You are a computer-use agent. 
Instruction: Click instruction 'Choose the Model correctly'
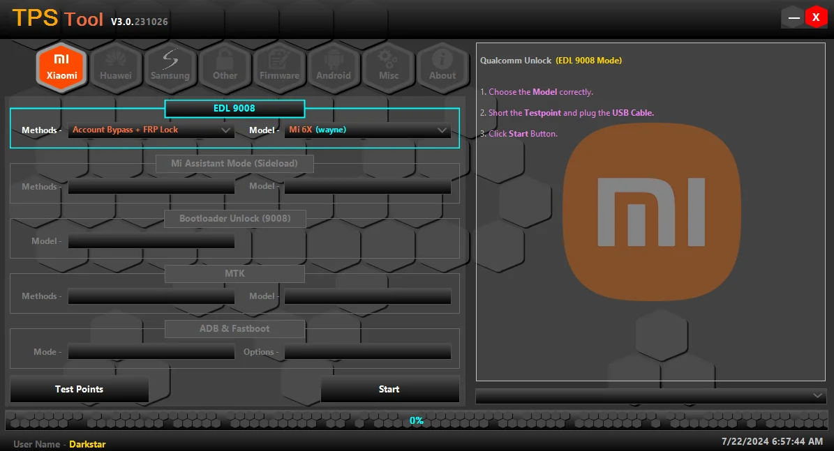click(x=537, y=92)
